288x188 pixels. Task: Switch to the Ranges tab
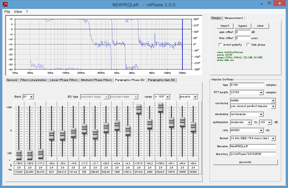click(x=216, y=18)
